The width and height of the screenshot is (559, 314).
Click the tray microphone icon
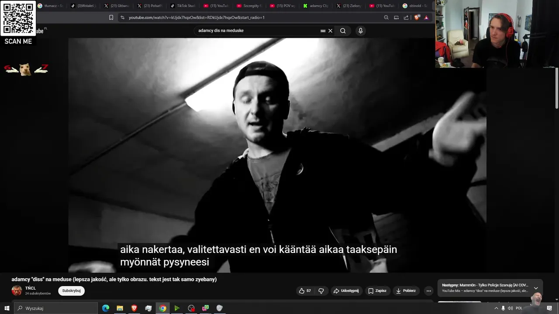(x=503, y=308)
